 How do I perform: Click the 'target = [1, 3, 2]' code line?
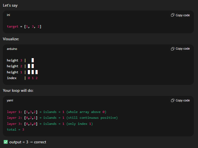point(24,27)
